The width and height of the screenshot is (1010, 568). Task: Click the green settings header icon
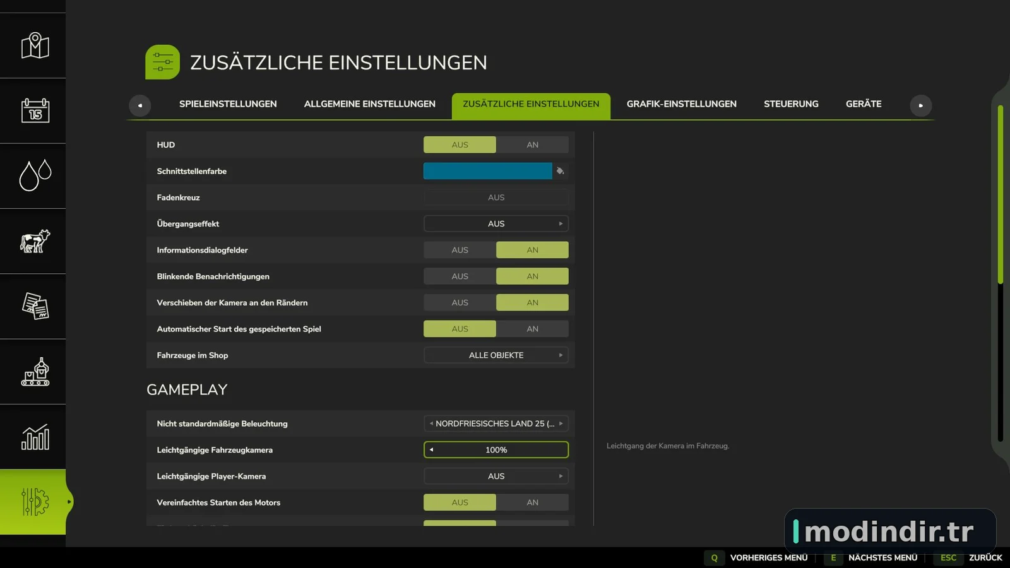(162, 62)
